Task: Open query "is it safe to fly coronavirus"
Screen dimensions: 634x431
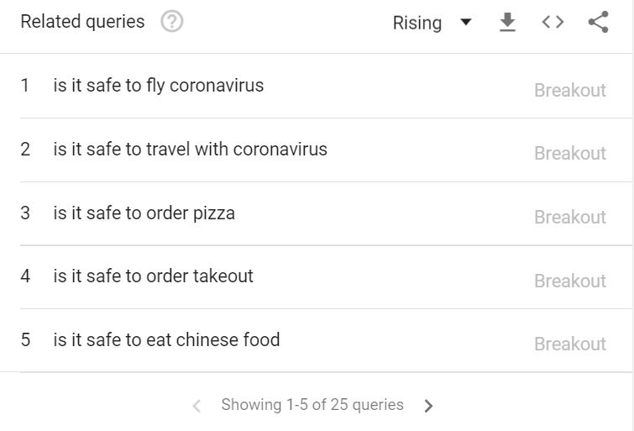Action: (159, 86)
